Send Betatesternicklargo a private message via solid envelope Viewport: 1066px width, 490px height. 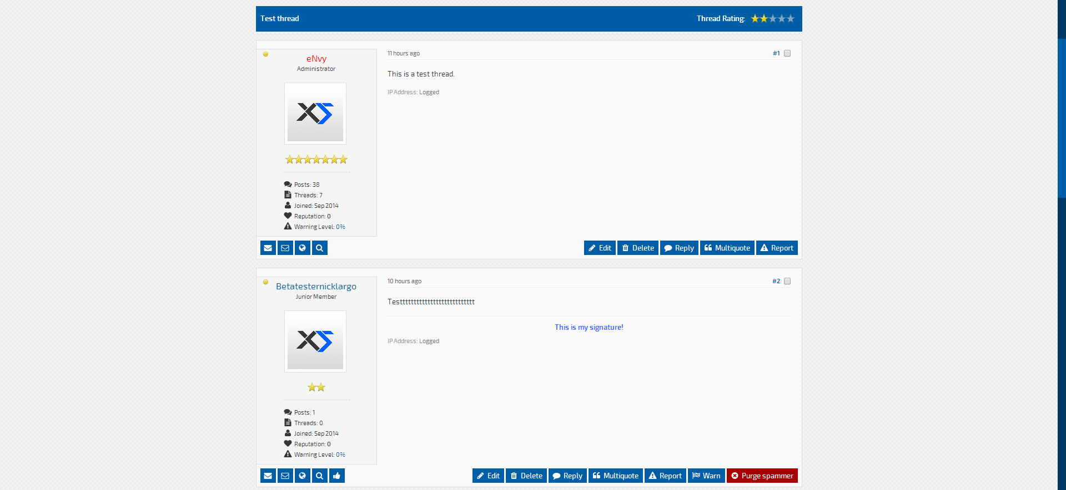[x=268, y=476]
